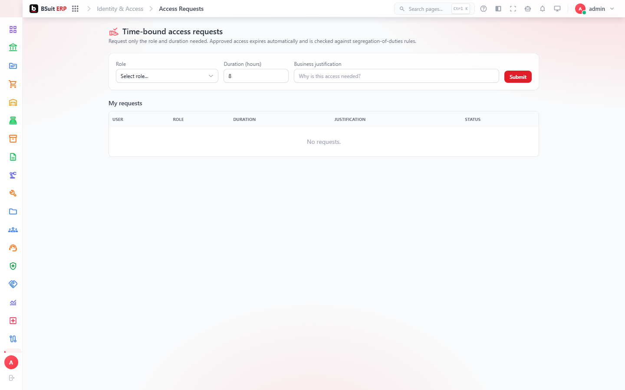
Task: Toggle the sidebar layout panel icon
Action: click(x=498, y=9)
